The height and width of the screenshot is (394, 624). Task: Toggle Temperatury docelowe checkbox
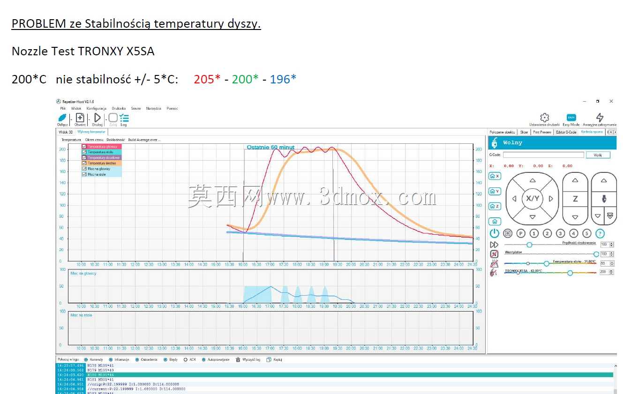[x=84, y=158]
